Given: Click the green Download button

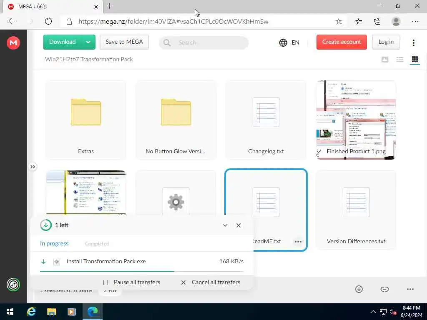Looking at the screenshot, I should pos(63,42).
